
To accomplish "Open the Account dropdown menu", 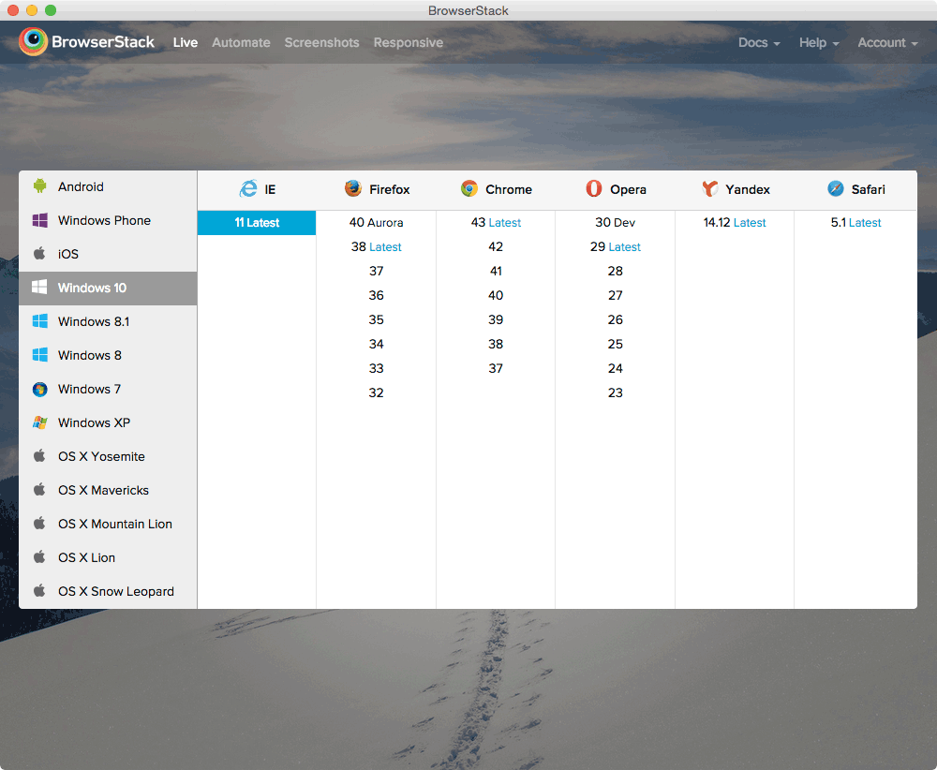I will coord(887,42).
